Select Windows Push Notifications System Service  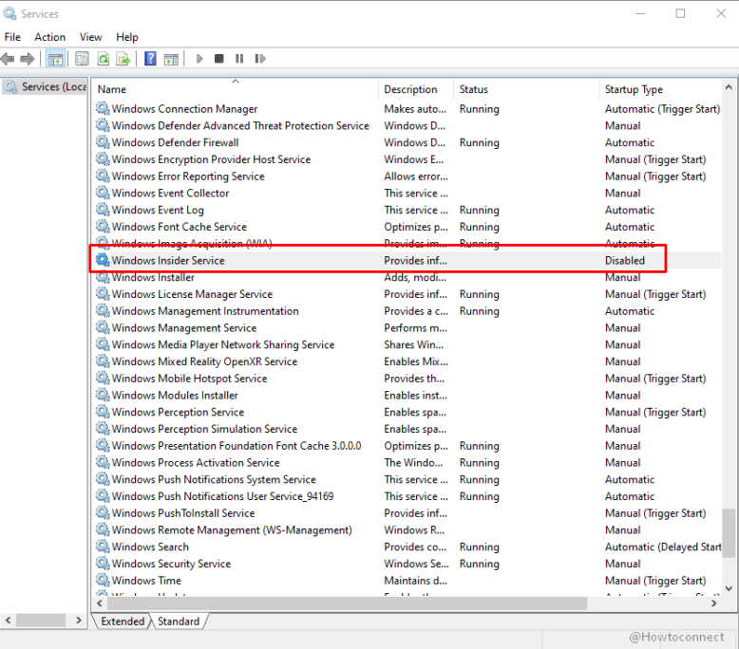(407, 479)
